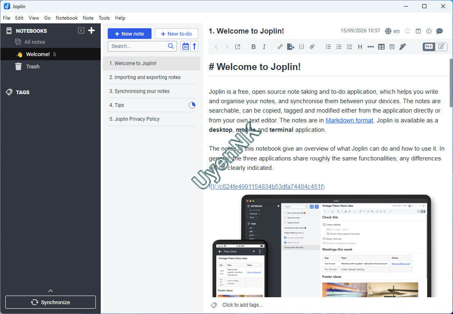Create a New note
This screenshot has width=453, height=314.
click(129, 34)
